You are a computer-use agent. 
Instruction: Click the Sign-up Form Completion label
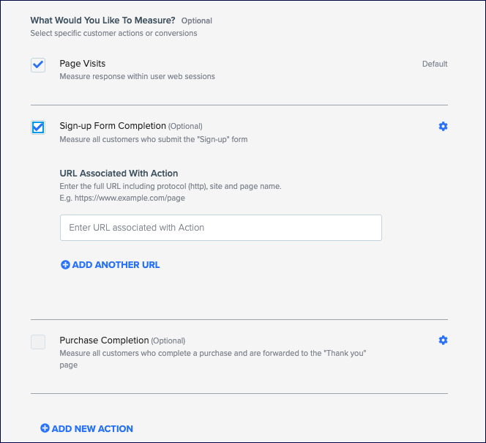(x=113, y=126)
